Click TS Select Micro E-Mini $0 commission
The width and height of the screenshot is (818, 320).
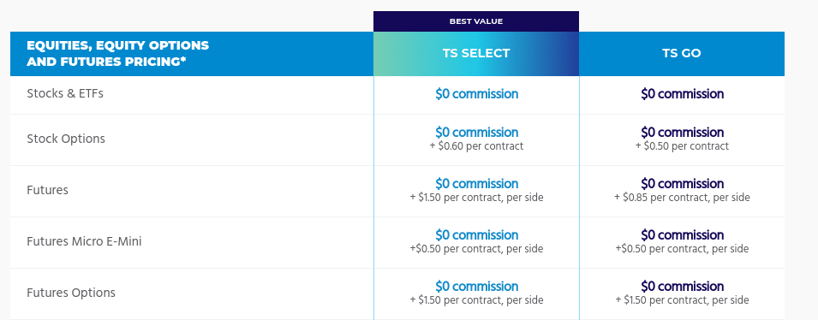point(477,235)
